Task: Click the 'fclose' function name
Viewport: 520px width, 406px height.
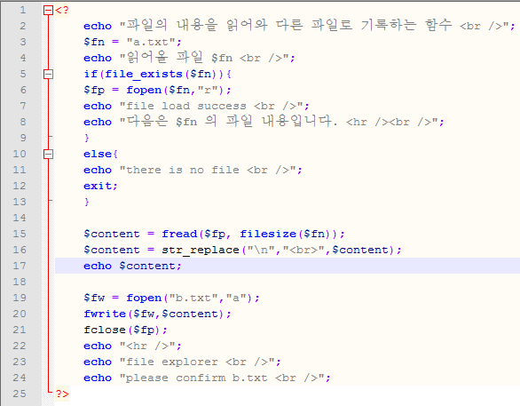Action: point(105,330)
